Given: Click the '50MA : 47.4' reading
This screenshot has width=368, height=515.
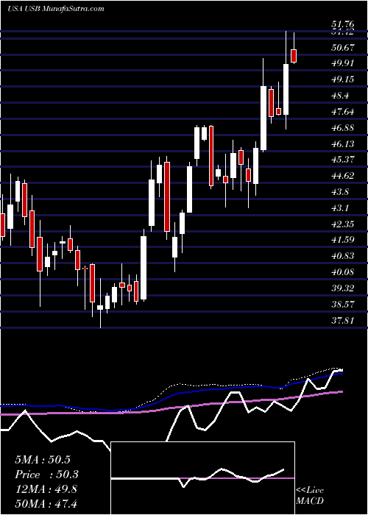Looking at the screenshot, I should [x=46, y=503].
